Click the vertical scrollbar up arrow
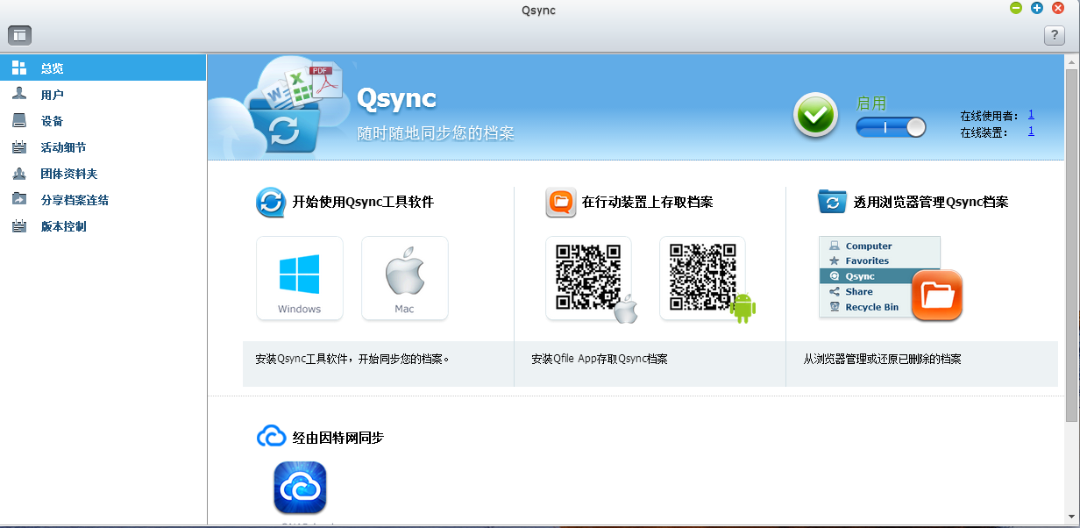This screenshot has height=528, width=1080. (1071, 61)
